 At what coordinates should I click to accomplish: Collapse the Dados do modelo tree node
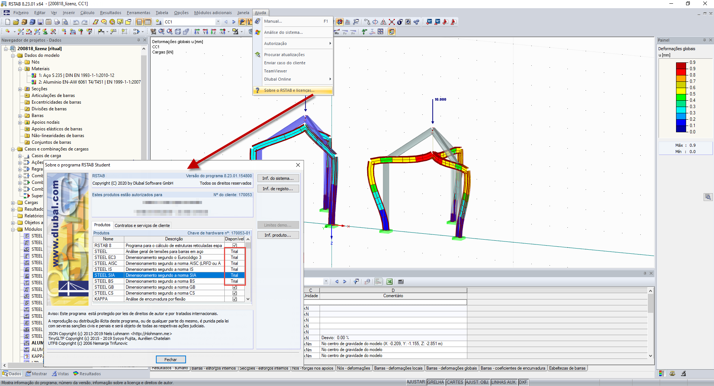coord(13,55)
